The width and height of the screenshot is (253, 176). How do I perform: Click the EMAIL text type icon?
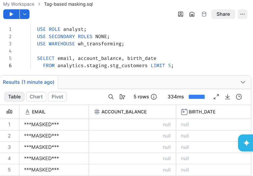click(x=27, y=112)
